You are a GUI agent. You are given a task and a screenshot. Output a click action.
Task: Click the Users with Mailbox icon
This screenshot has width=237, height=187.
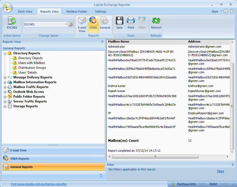tap(15, 63)
